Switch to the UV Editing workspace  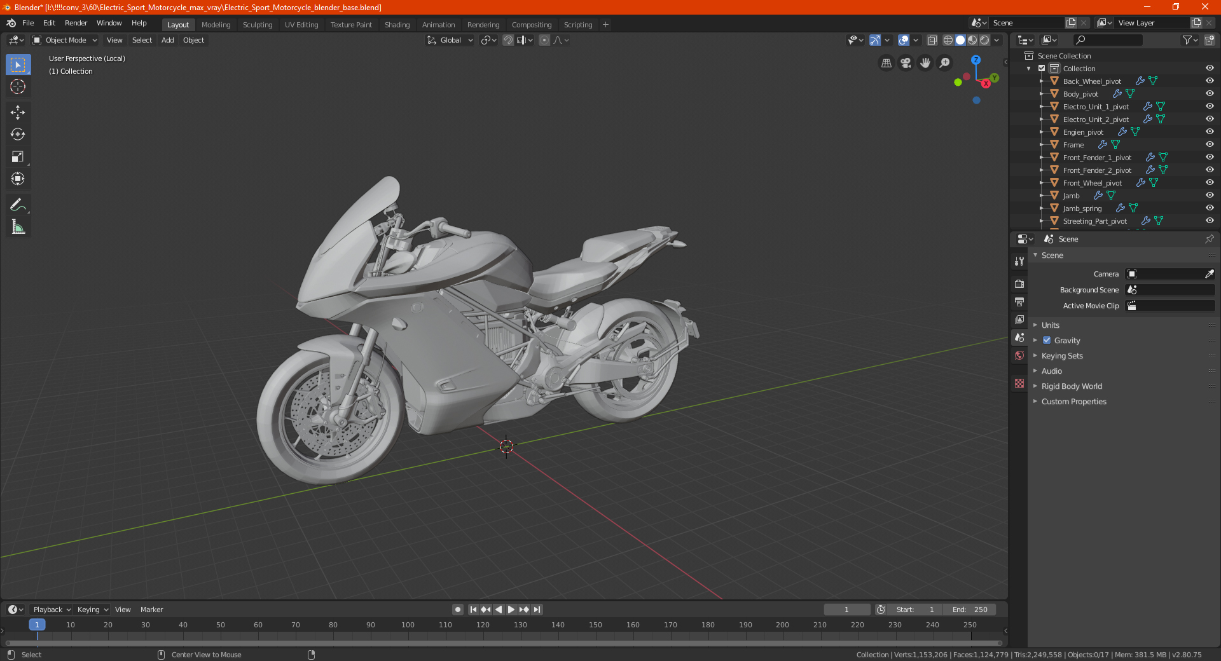(301, 25)
